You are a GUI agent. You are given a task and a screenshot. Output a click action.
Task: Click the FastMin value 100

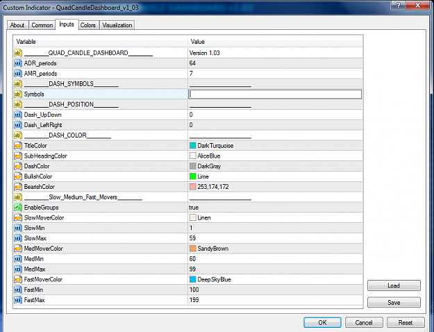point(194,290)
